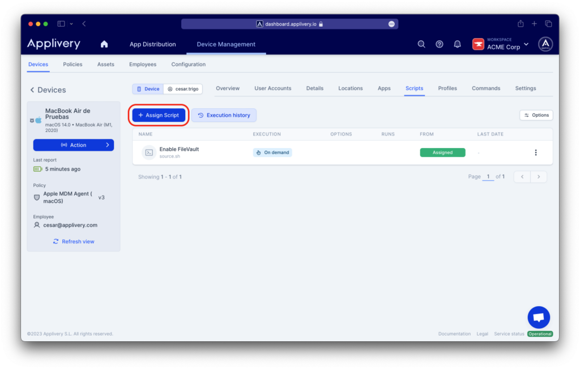This screenshot has height=369, width=580.
Task: Switch to the Details tab
Action: click(x=315, y=88)
